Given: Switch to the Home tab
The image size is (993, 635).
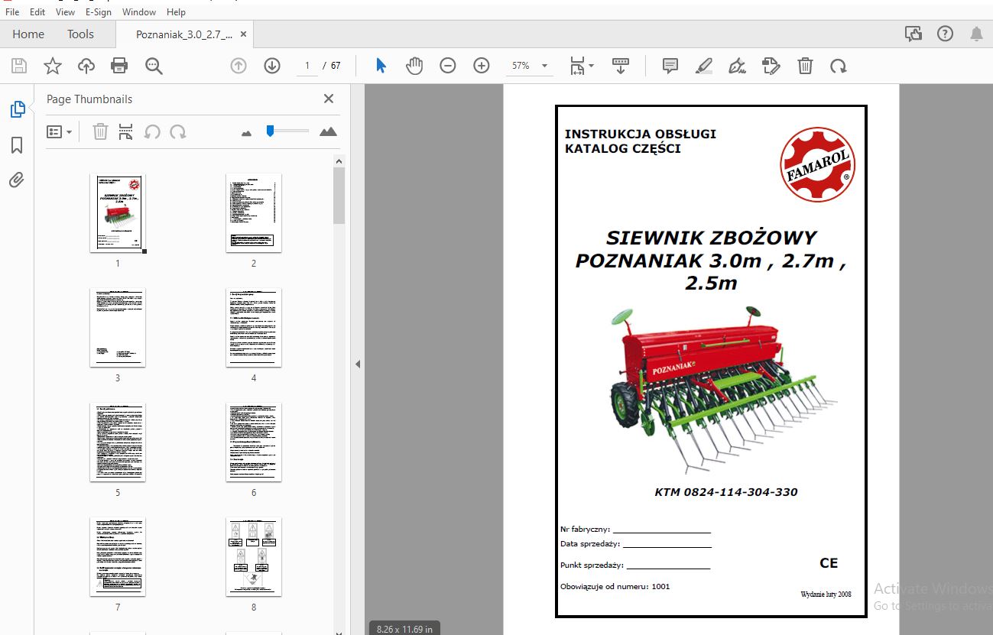Looking at the screenshot, I should (x=28, y=34).
